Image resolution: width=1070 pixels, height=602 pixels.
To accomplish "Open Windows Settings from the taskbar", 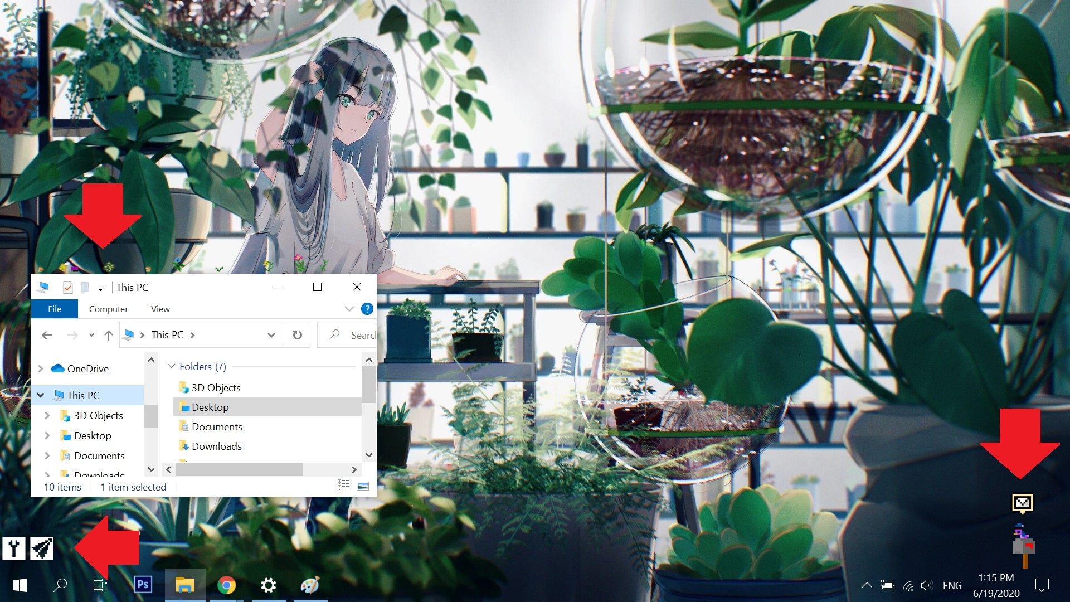I will (269, 585).
